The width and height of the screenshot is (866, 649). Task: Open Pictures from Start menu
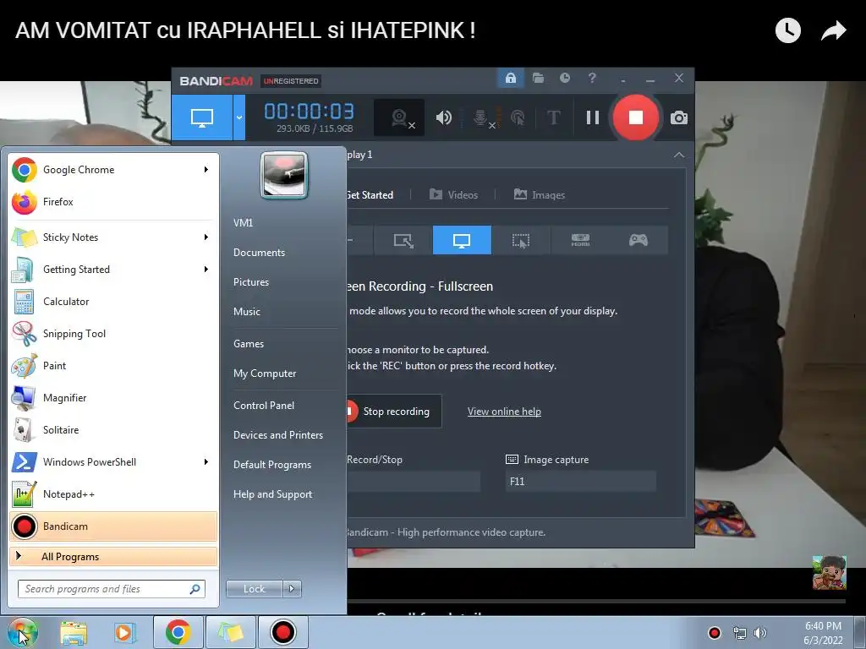[250, 282]
